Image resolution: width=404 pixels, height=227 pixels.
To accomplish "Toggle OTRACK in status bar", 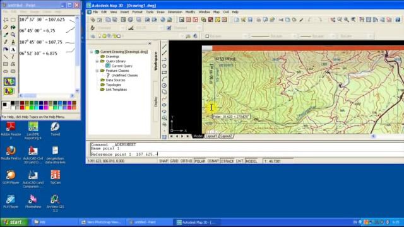I will tap(227, 161).
